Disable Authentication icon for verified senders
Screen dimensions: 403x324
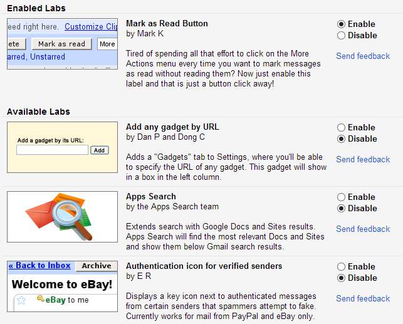[342, 278]
